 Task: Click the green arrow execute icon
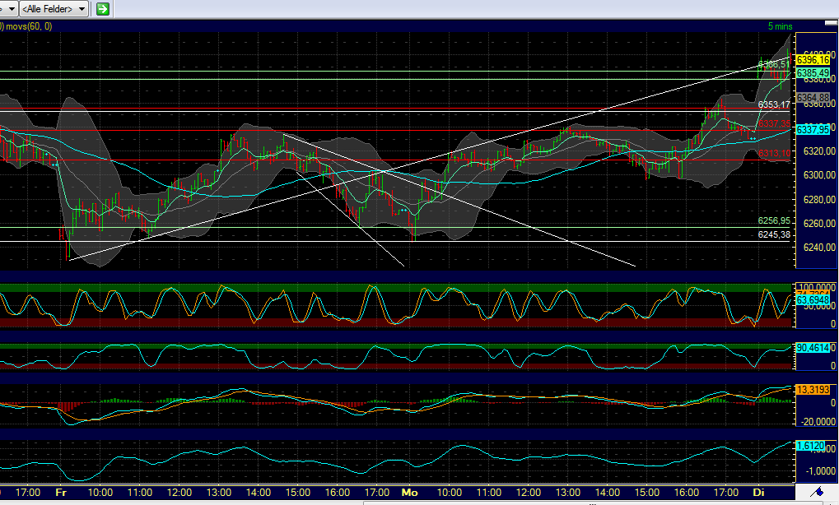[101, 9]
